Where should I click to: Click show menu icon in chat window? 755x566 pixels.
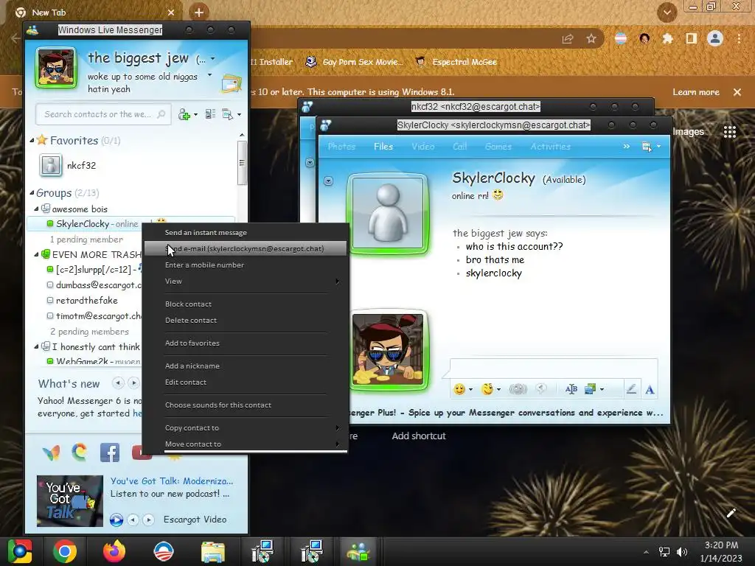coord(647,147)
